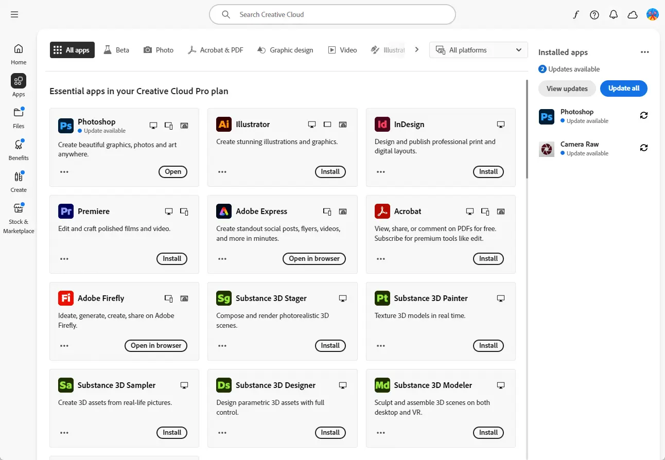Click the Update all button
This screenshot has height=460, width=665.
(x=623, y=88)
